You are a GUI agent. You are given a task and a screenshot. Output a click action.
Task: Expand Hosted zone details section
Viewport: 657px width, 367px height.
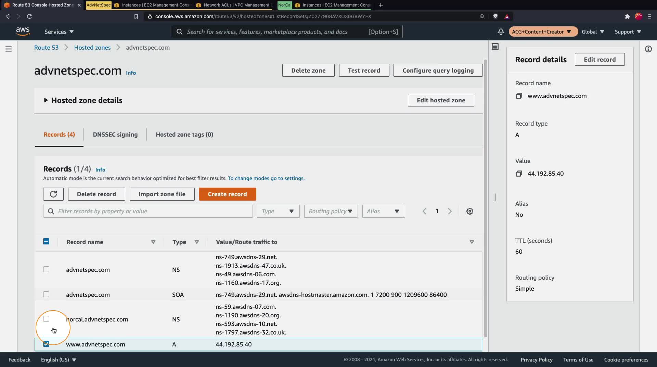click(46, 100)
